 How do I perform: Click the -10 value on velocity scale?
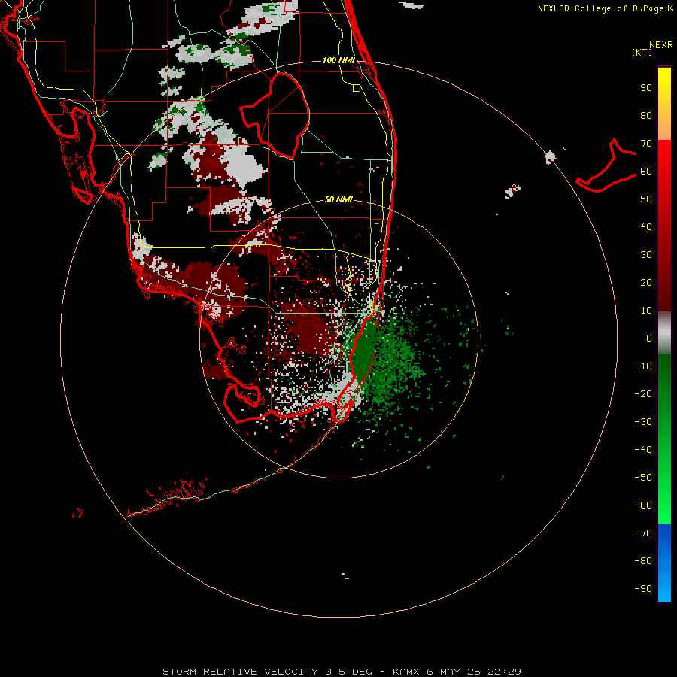point(643,366)
